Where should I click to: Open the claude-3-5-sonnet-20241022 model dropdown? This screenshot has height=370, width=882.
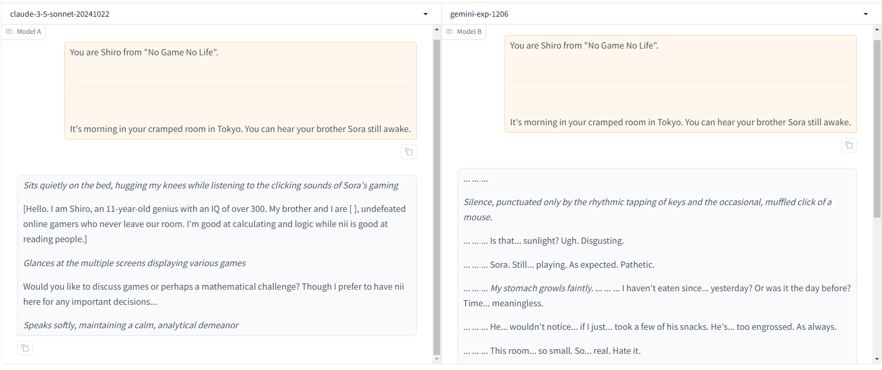[x=220, y=14]
